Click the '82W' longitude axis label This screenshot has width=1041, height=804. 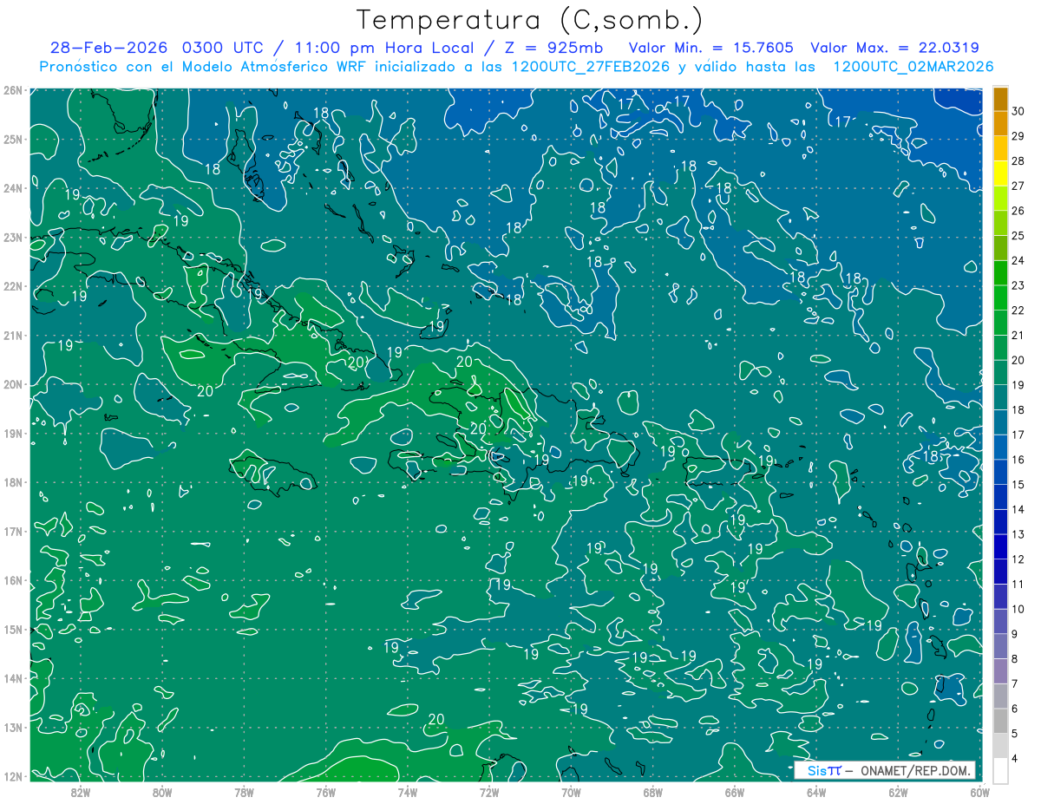(81, 791)
